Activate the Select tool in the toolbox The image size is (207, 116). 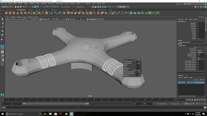[2, 19]
